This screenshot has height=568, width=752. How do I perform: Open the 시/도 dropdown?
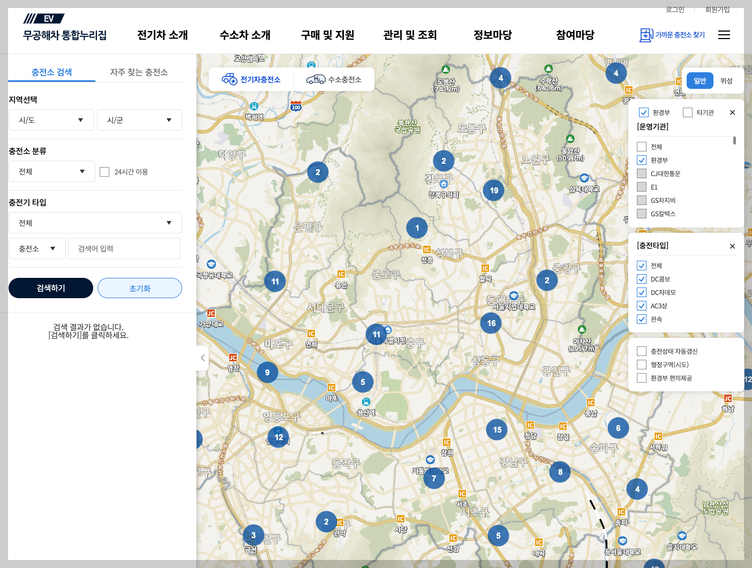pos(51,120)
